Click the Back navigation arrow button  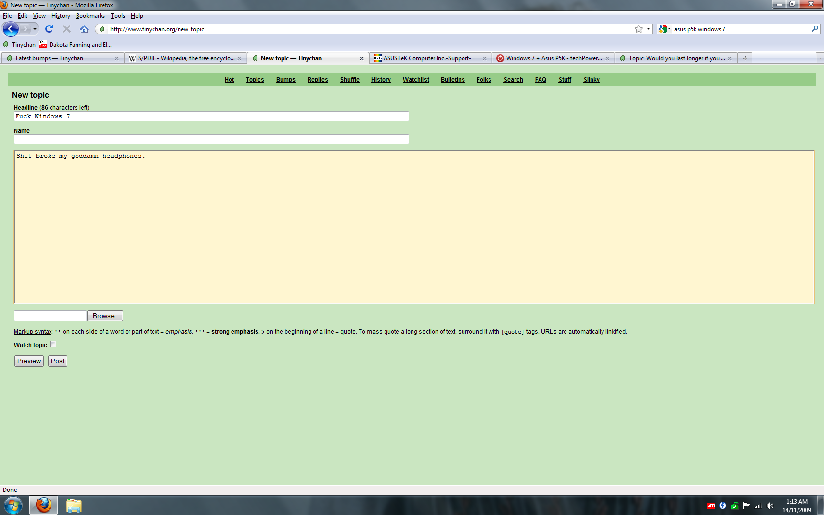(10, 29)
